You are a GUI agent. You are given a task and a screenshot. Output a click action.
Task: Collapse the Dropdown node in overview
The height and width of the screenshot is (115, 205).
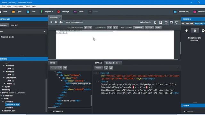(x=4, y=78)
